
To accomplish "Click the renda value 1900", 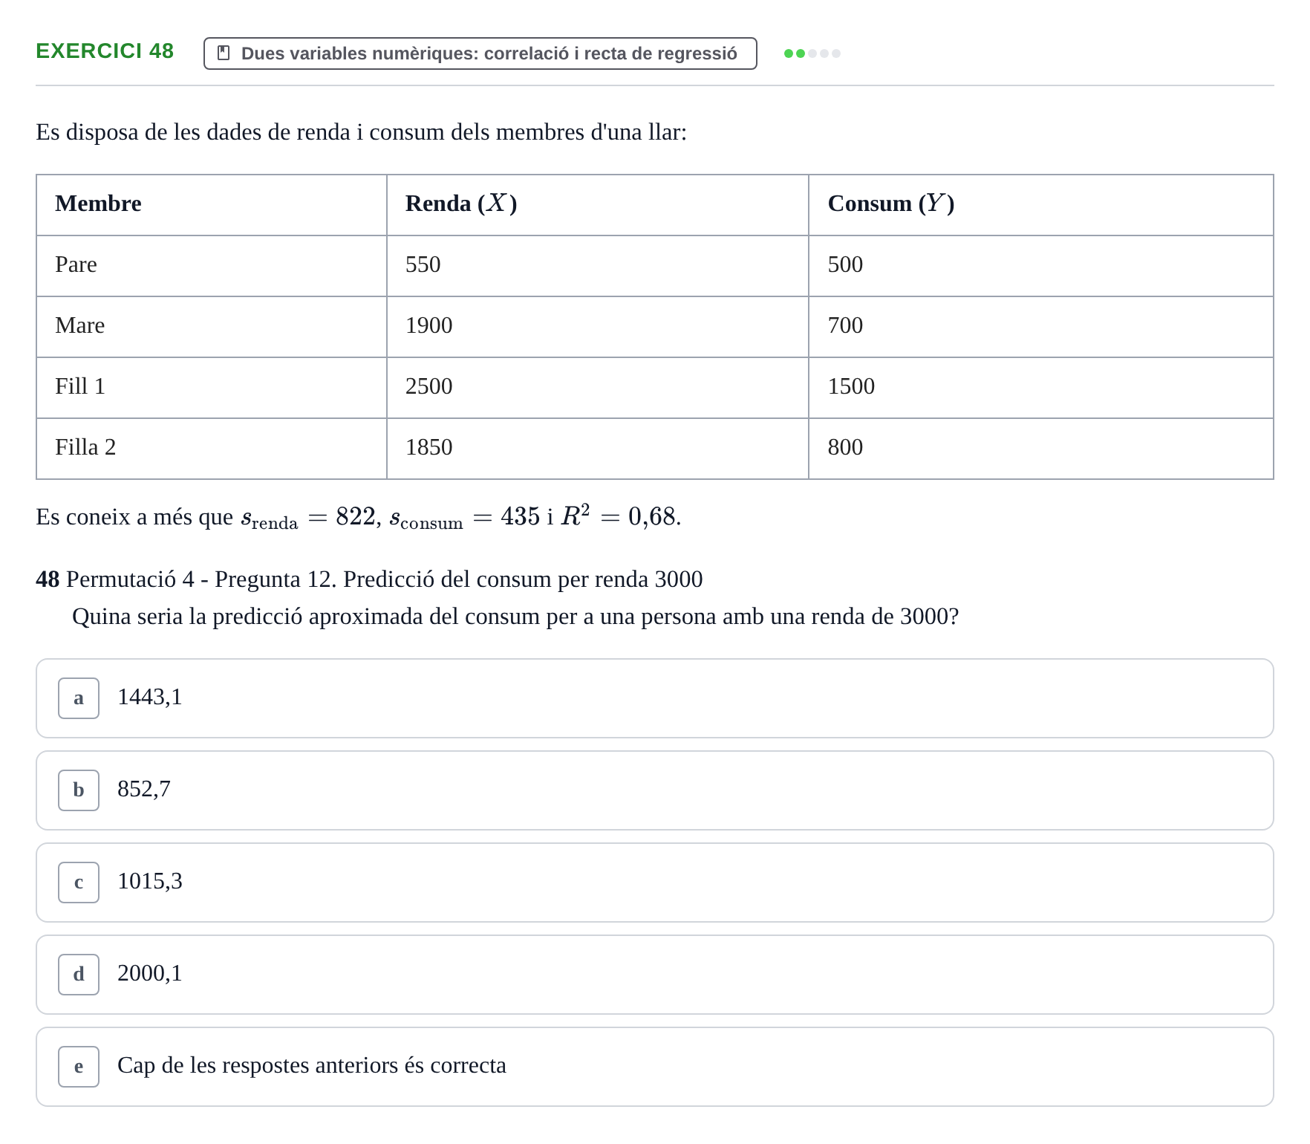I will pos(429,325).
